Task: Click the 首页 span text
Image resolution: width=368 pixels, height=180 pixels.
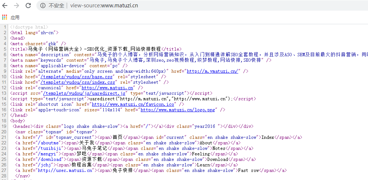Action: click(118, 137)
